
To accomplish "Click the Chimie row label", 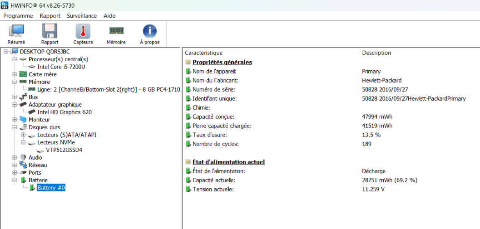I will [201, 107].
